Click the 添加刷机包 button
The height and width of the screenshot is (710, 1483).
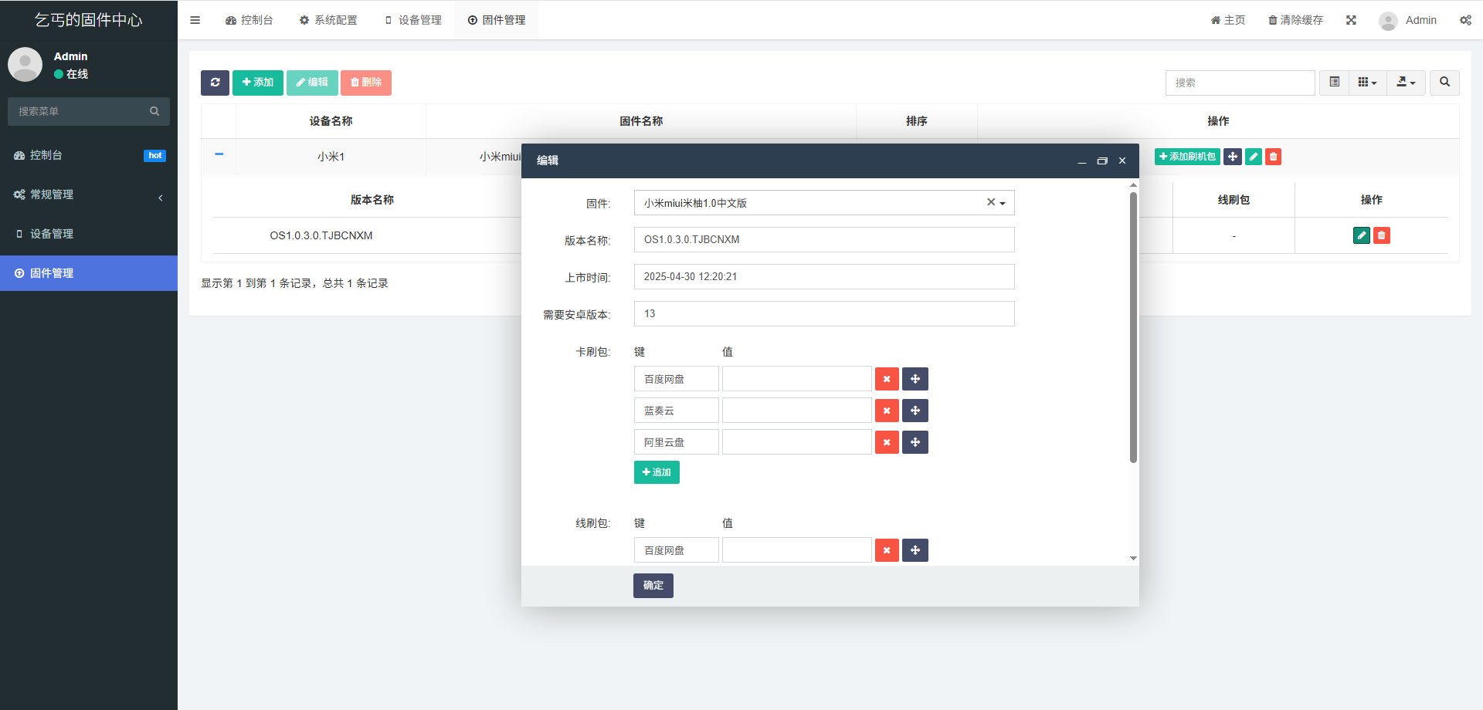pyautogui.click(x=1187, y=157)
